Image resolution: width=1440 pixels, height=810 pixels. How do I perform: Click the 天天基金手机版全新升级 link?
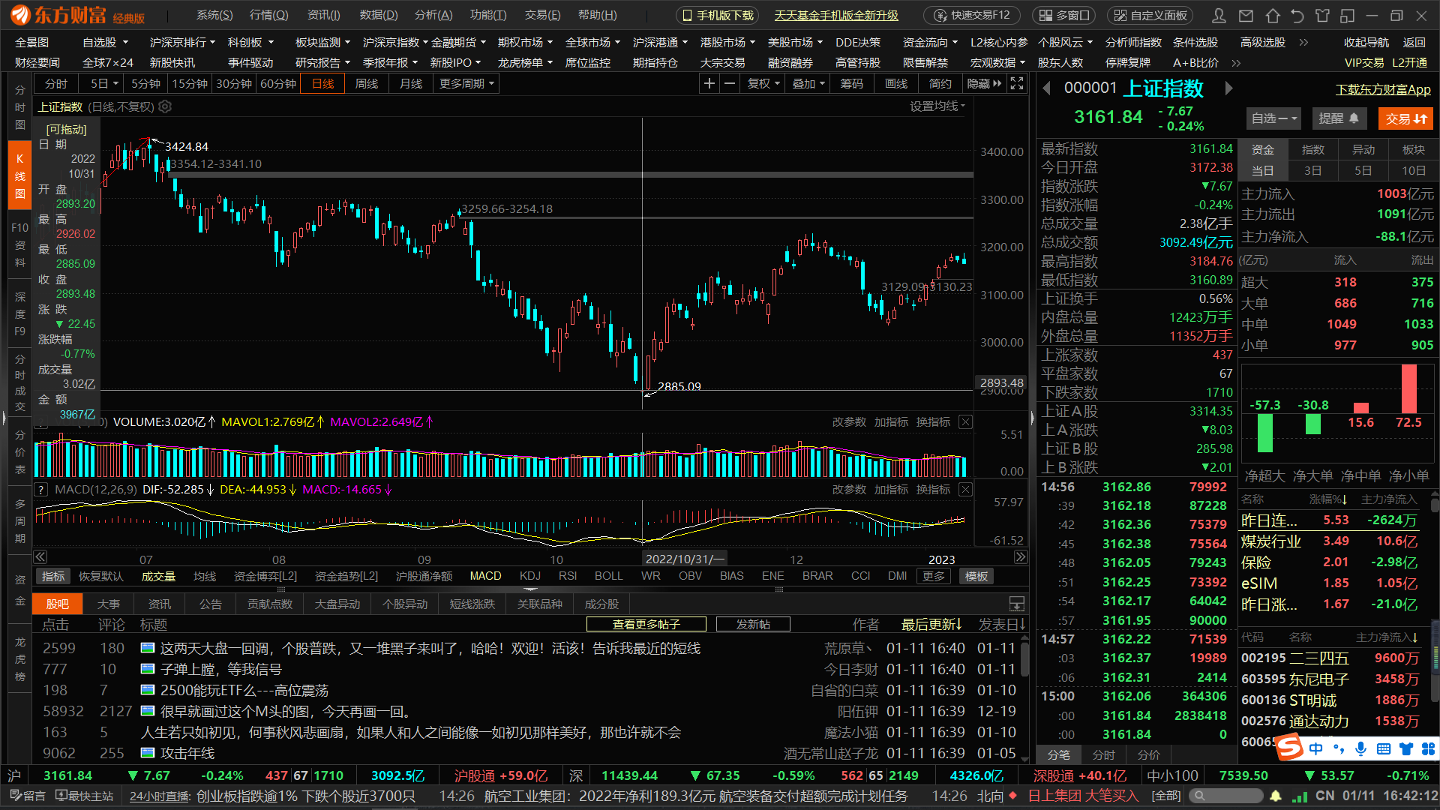click(x=836, y=15)
